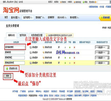Open 请选择 dropdown in 旺铺促销区 row
This screenshot has width=111, height=101.
click(102, 58)
